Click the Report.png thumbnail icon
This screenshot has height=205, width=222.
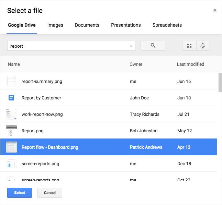tap(11, 131)
